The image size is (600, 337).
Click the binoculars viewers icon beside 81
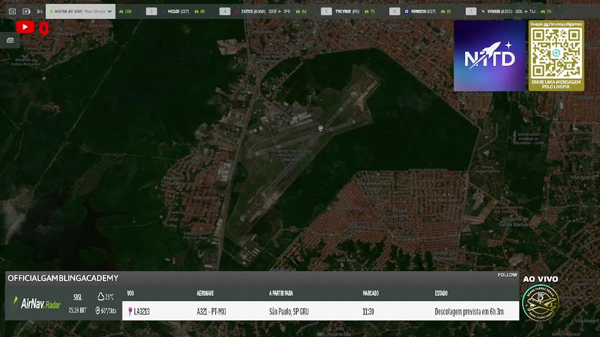(x=443, y=11)
